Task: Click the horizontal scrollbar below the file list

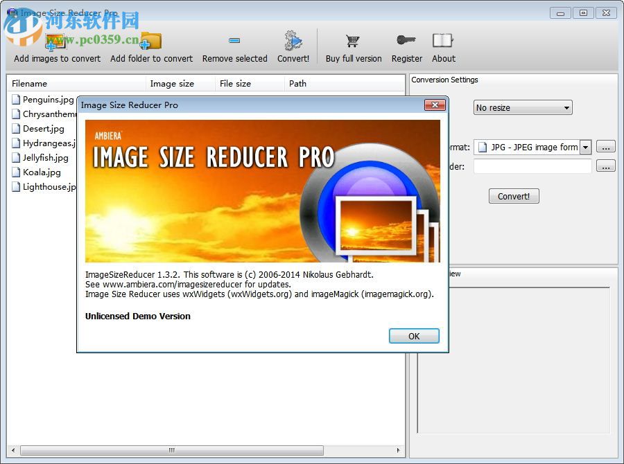Action: pyautogui.click(x=170, y=450)
